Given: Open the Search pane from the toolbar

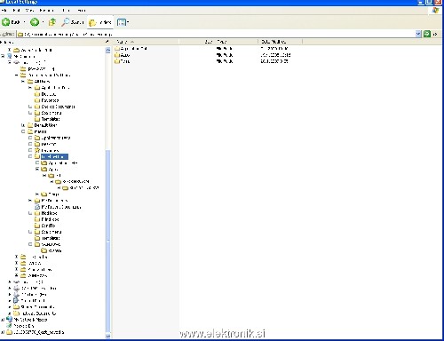Looking at the screenshot, I should coord(73,22).
